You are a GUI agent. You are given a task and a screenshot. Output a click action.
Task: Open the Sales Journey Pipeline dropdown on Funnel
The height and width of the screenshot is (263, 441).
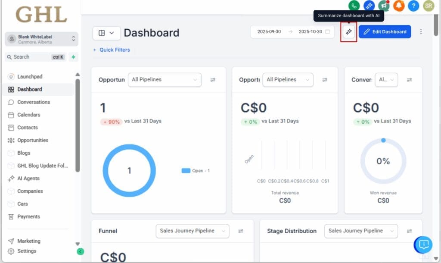(192, 231)
